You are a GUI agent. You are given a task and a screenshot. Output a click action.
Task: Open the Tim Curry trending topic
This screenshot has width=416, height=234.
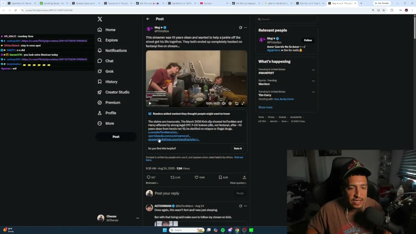point(265,95)
